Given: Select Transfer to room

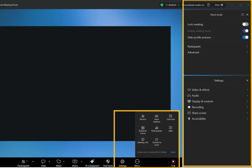Looking at the screenshot, I should pyautogui.click(x=156, y=142).
